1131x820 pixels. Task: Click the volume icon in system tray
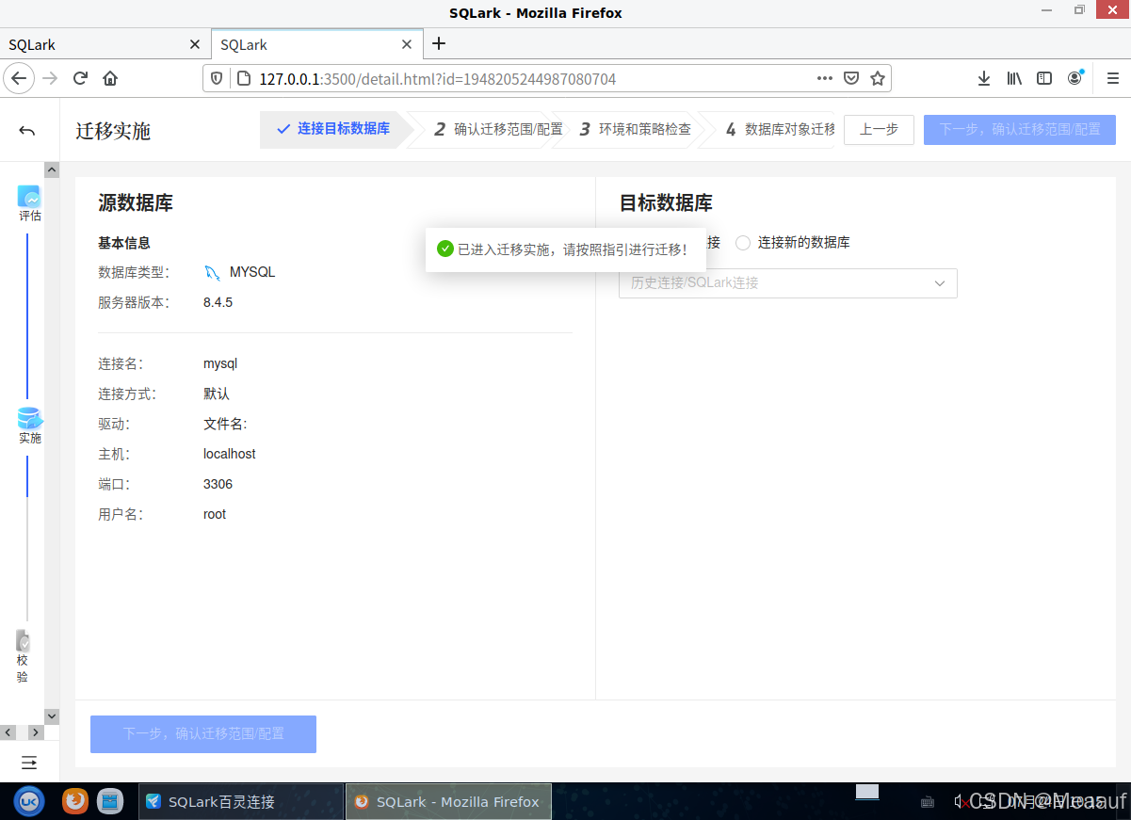[960, 801]
